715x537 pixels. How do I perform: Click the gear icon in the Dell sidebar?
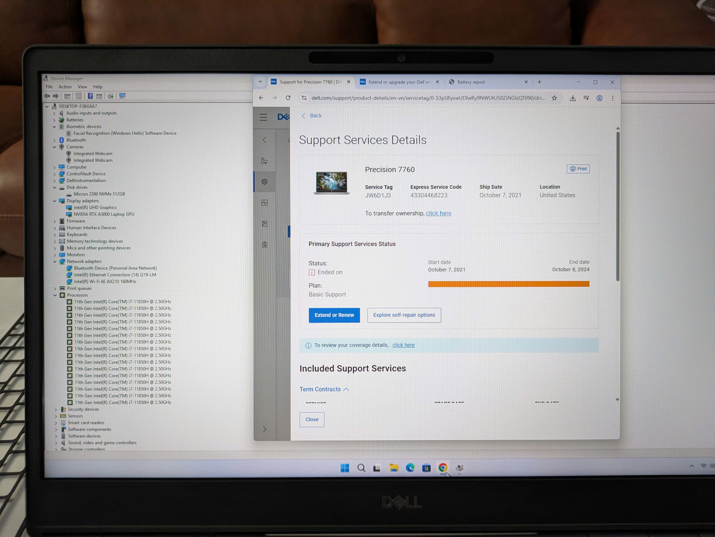(264, 182)
